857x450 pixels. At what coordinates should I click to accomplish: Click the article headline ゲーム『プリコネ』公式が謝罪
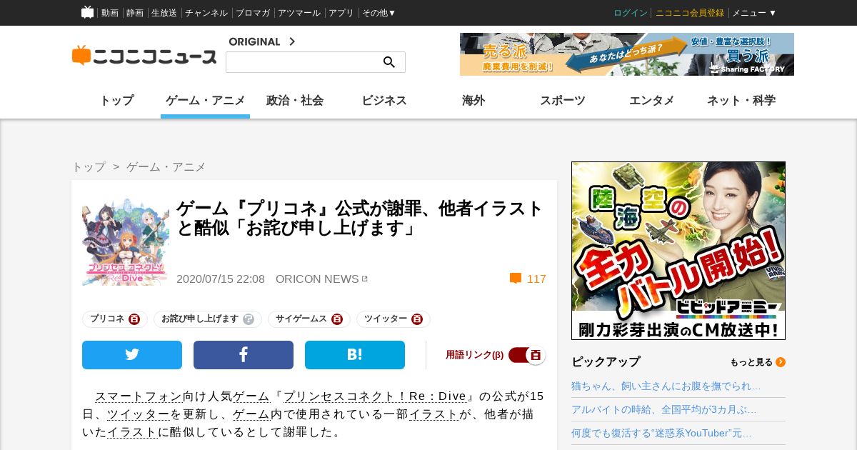(360, 219)
